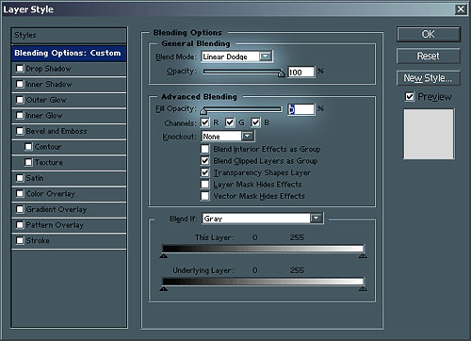Select the Styles list header
Viewport: 471px width, 341px height.
69,36
